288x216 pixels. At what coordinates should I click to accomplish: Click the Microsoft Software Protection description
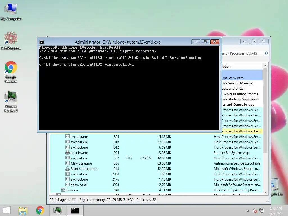pos(237,185)
